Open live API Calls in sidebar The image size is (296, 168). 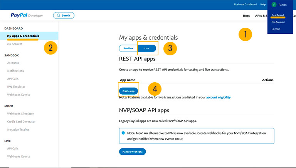coord(13,148)
